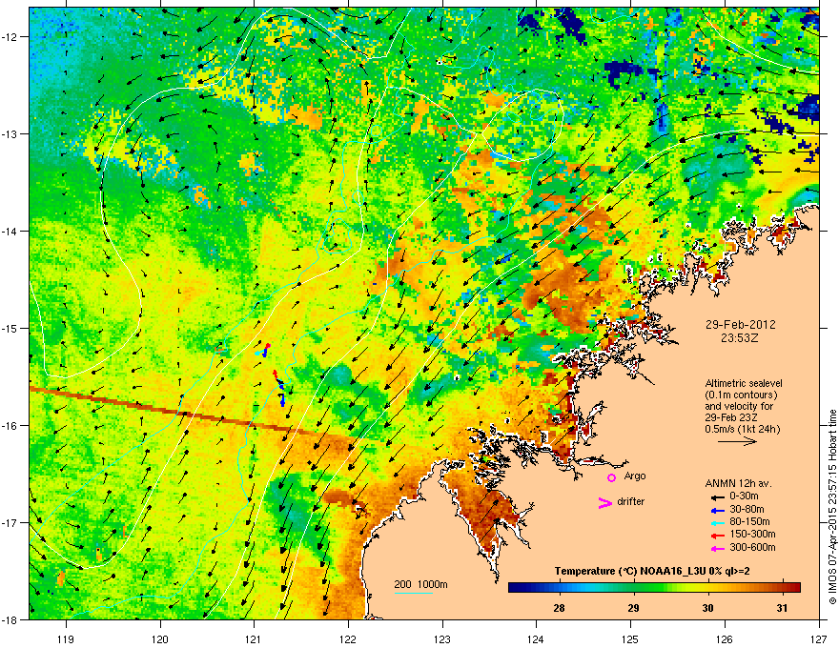Click the dark blue end of temperature colorbar
Viewport: 839px width, 648px height.
pos(517,588)
